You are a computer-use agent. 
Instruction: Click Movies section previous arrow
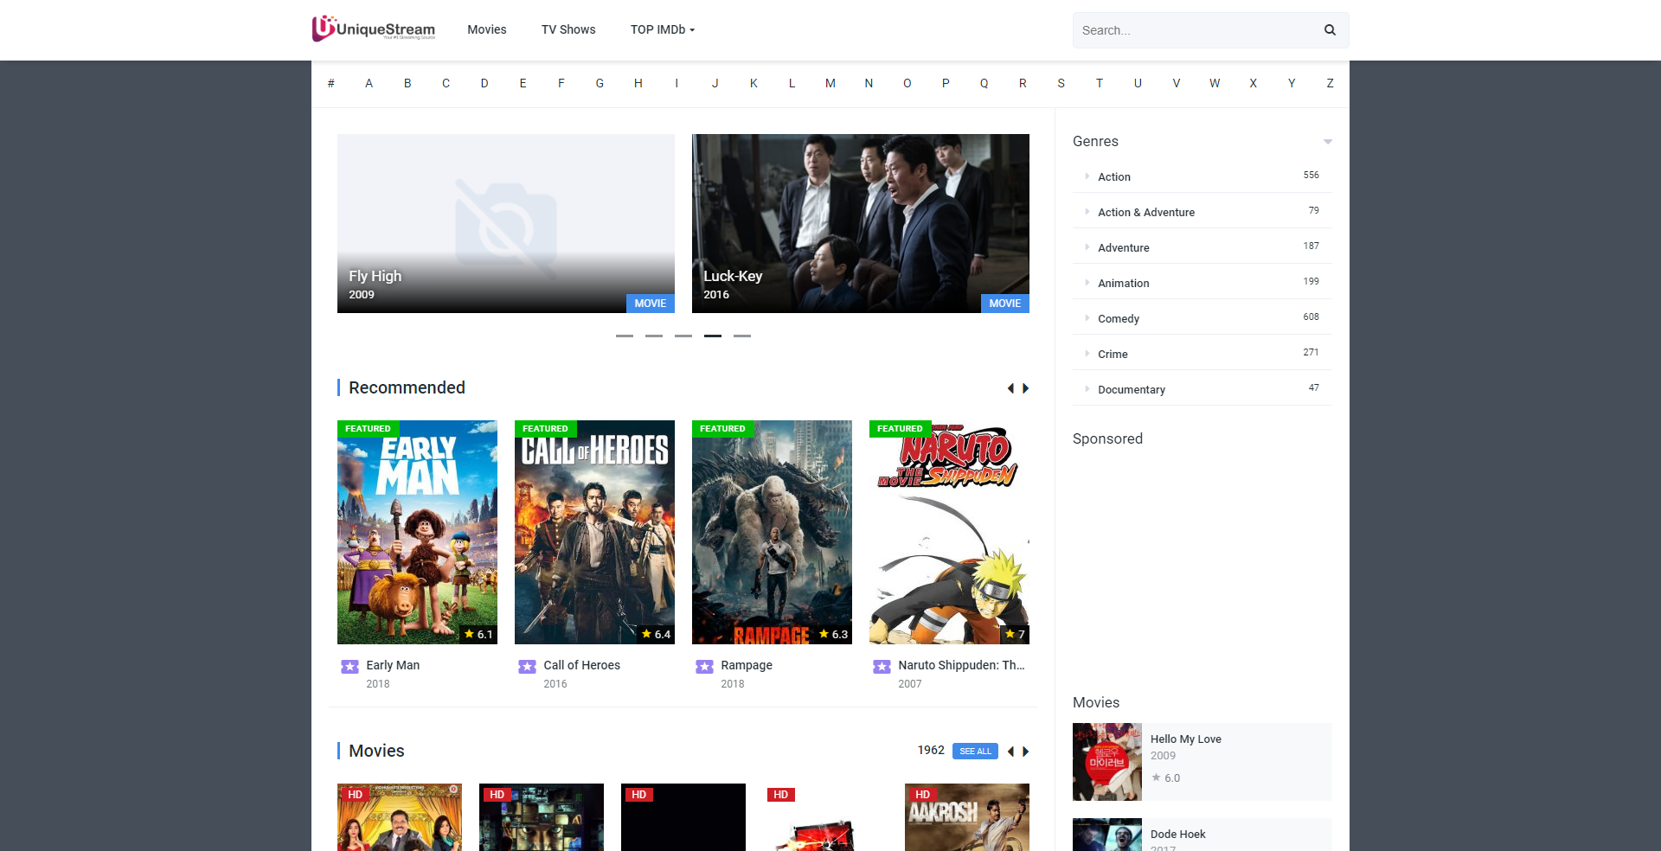pos(1010,752)
